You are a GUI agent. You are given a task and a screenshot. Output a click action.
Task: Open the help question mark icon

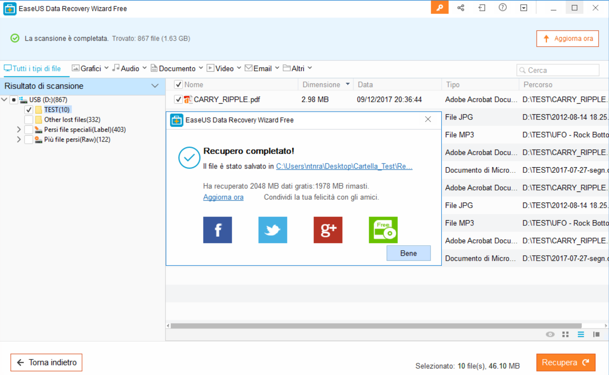point(503,8)
